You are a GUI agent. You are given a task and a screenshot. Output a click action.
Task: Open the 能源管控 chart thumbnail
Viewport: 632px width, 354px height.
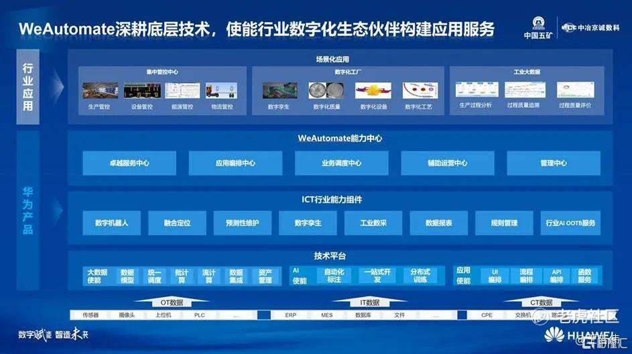(x=182, y=90)
